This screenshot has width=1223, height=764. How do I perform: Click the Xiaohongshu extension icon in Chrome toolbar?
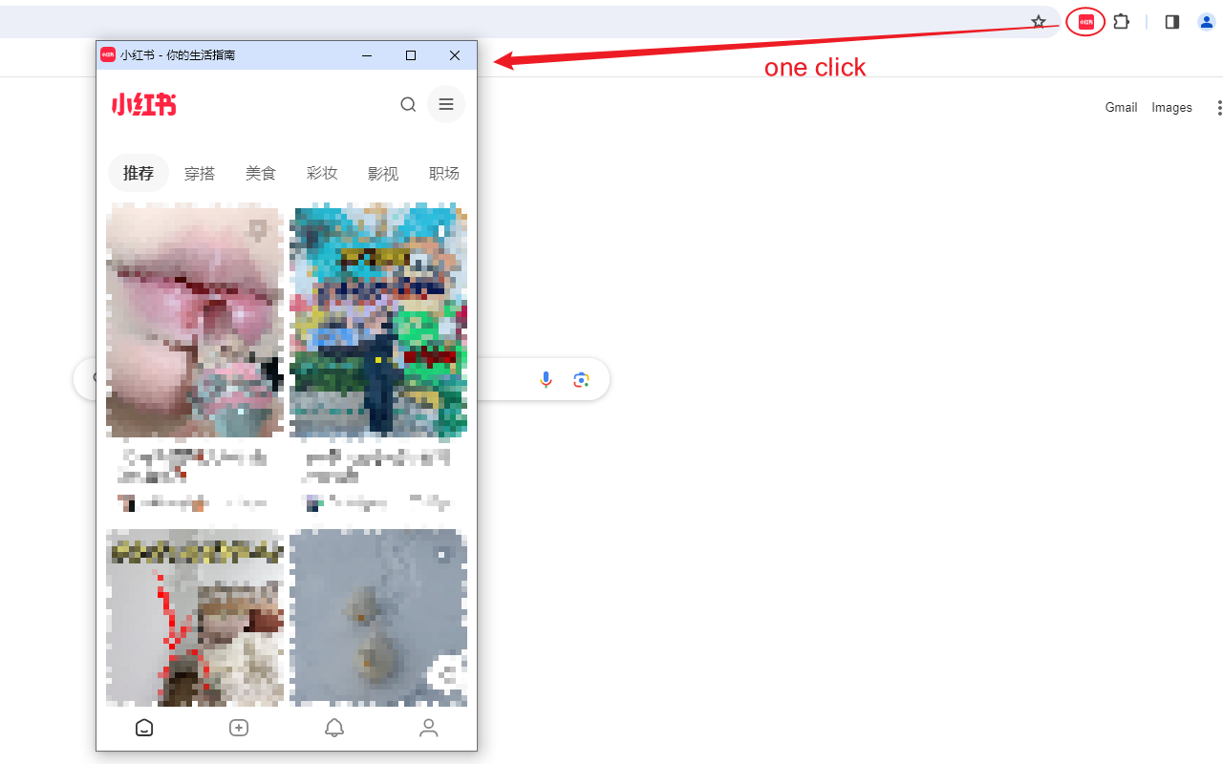point(1085,22)
